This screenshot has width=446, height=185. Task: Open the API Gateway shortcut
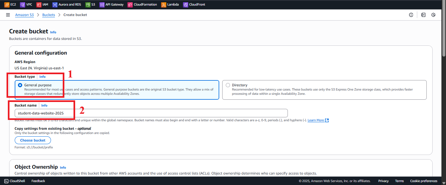coord(111,5)
